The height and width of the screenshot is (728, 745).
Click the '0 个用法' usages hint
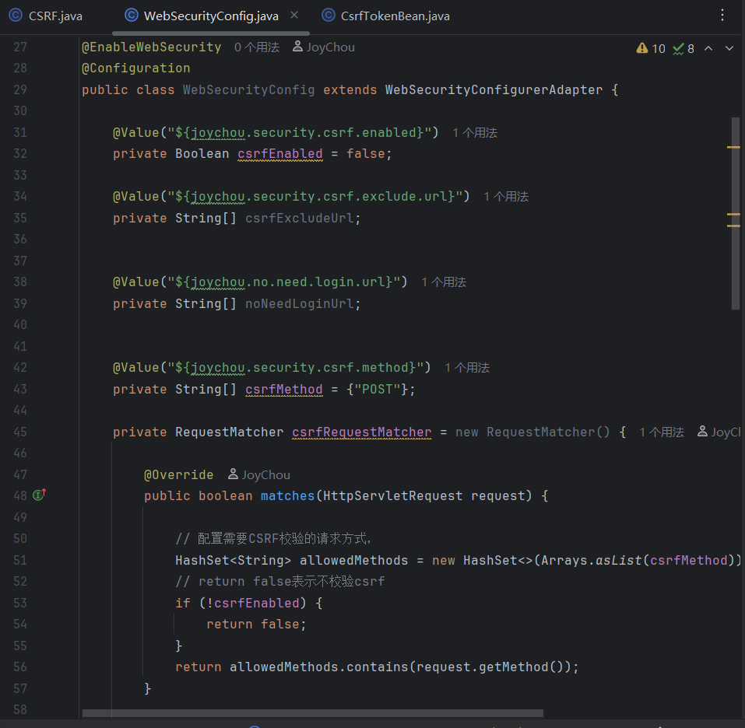point(256,47)
